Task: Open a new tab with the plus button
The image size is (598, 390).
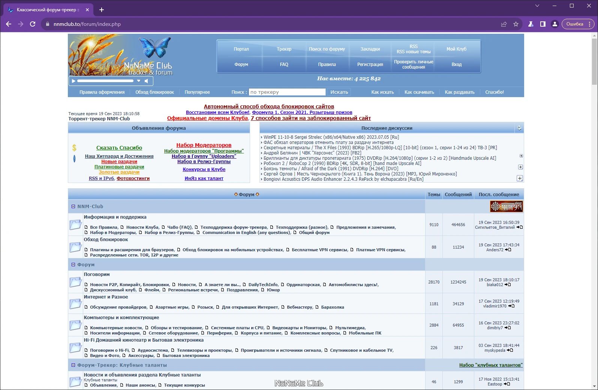Action: pos(102,10)
